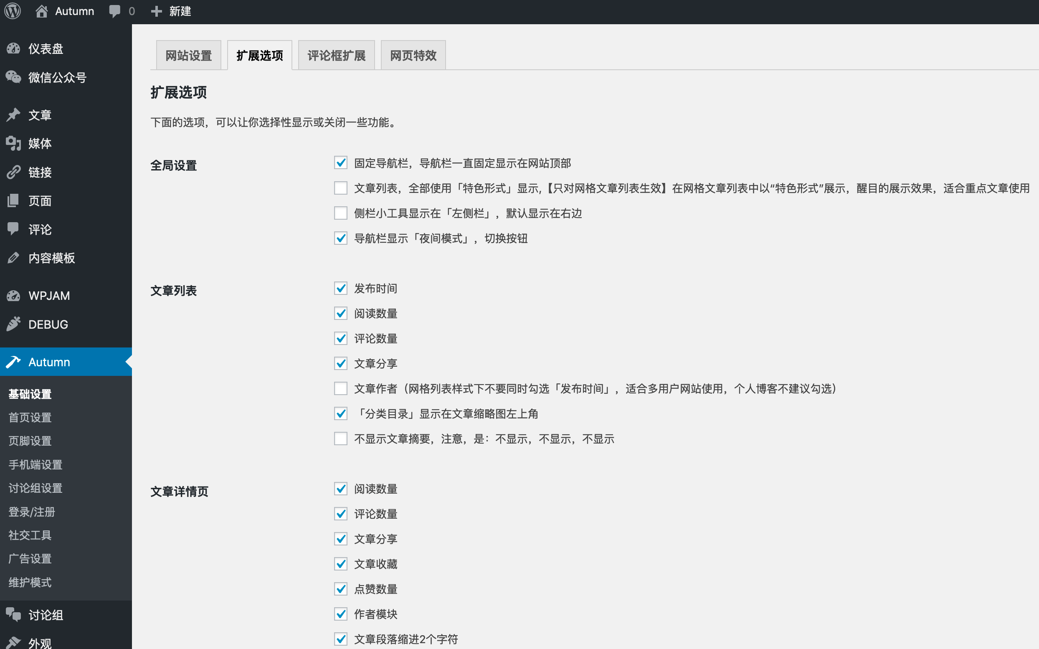
Task: Open 媒体 library via its media icon
Action: pyautogui.click(x=13, y=143)
